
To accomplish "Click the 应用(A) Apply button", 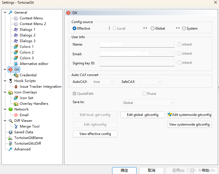I will click(x=178, y=170).
